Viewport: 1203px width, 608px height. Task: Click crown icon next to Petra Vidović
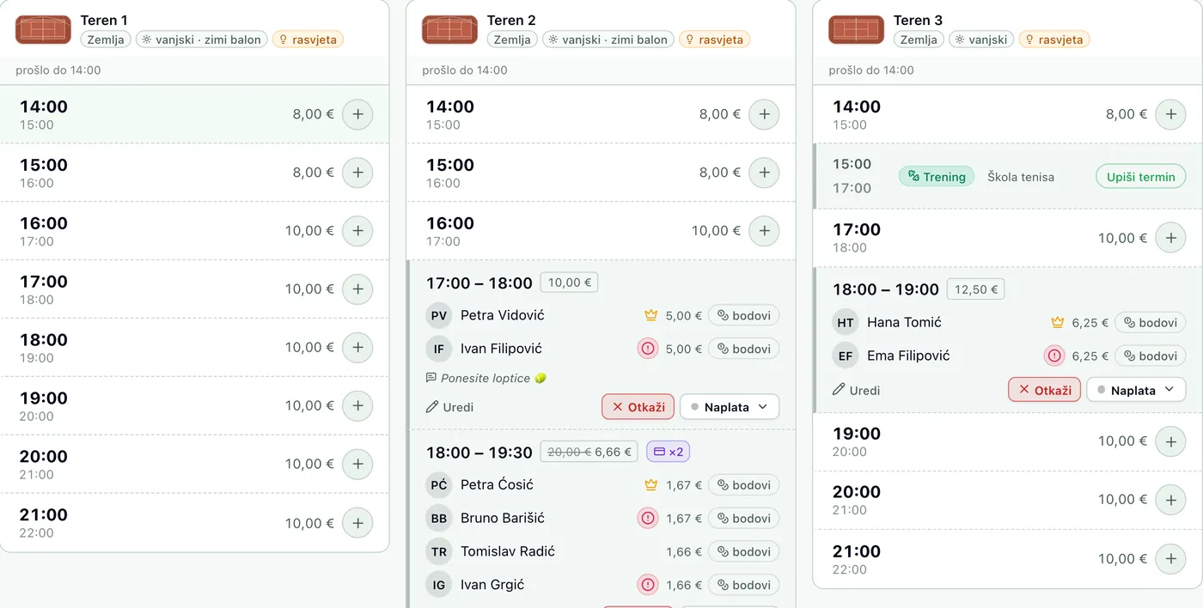(x=650, y=316)
